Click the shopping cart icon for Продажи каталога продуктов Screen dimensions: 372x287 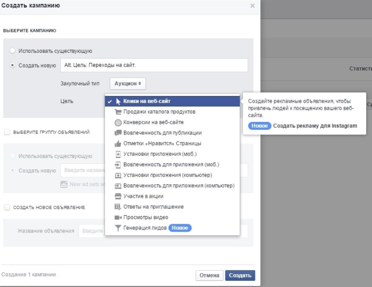[x=118, y=112]
